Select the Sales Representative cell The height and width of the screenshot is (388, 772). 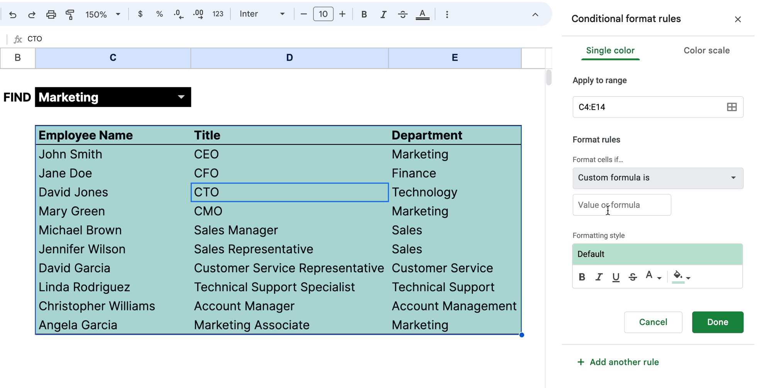(289, 249)
